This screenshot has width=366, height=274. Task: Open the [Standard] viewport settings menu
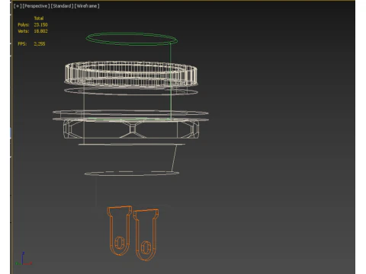pyautogui.click(x=62, y=6)
